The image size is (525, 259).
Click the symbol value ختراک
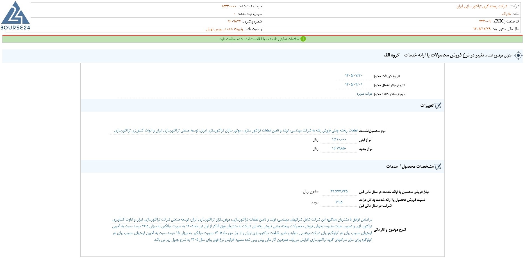pos(506,14)
